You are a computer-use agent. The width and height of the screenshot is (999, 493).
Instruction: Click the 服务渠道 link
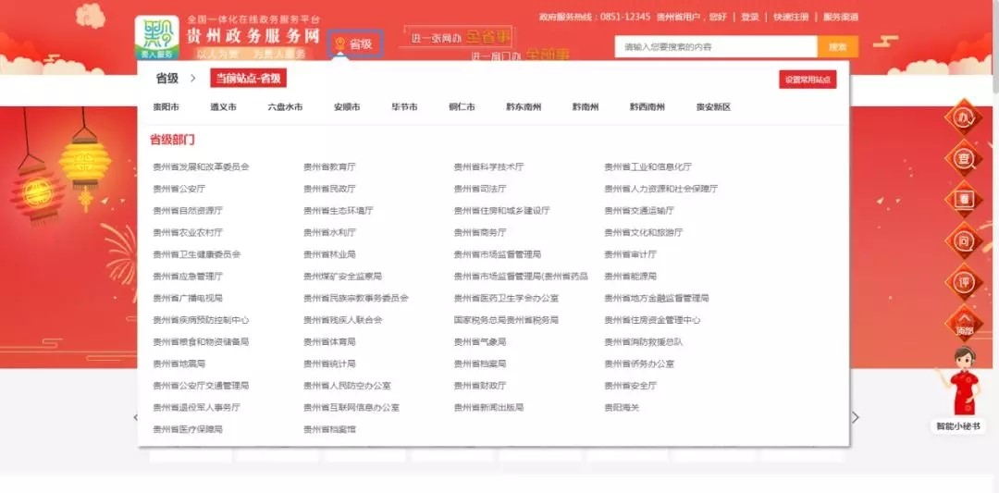840,18
